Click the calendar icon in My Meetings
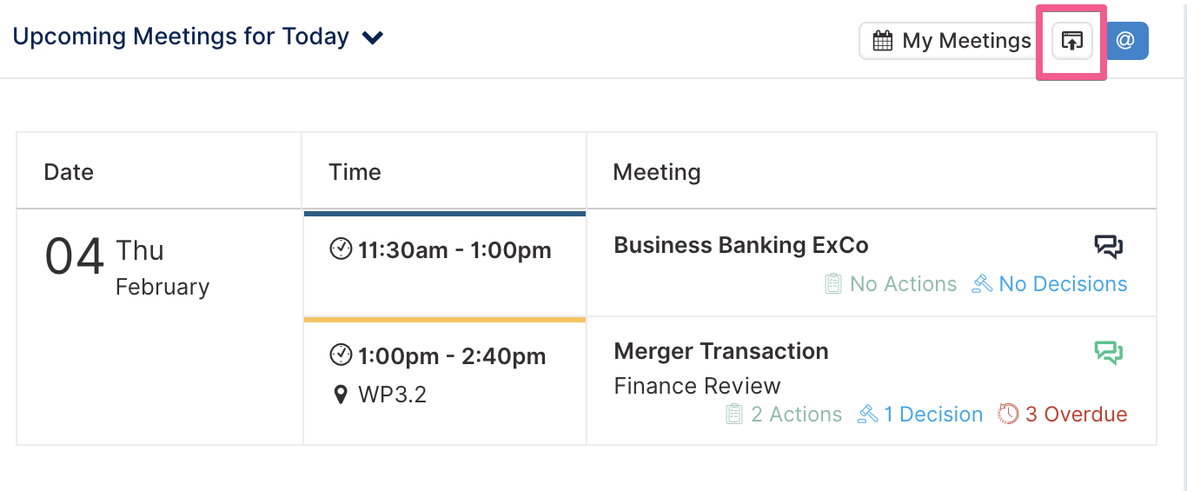Viewport: 1187px width, 491px height. coord(882,41)
